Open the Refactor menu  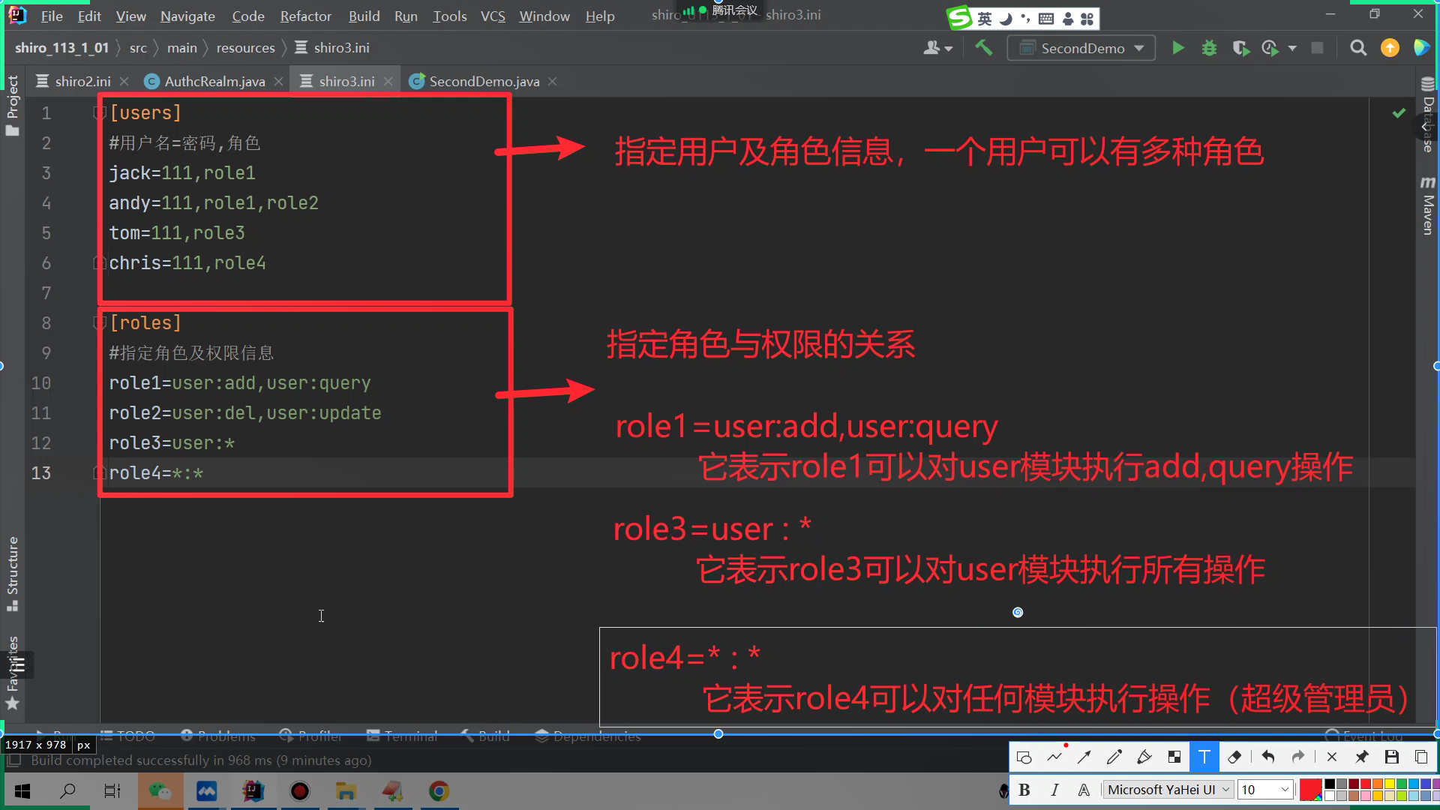pos(305,16)
